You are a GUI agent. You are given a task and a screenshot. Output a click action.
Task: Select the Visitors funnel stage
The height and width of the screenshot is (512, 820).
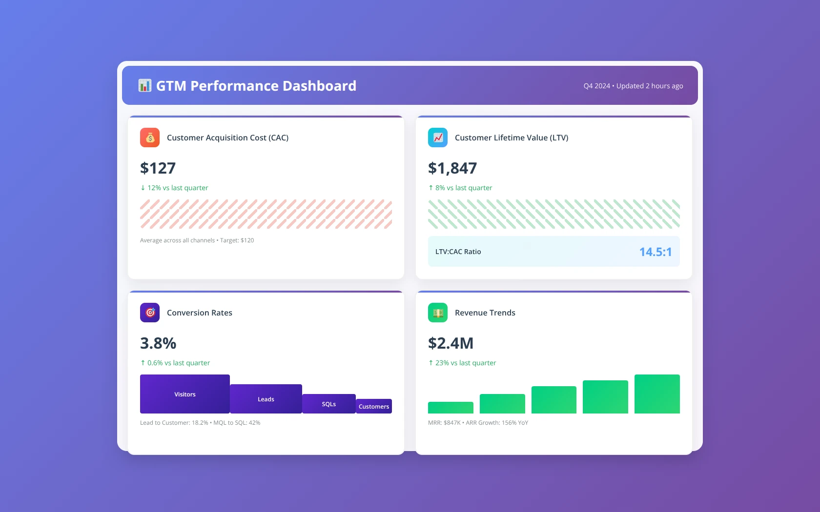click(x=185, y=394)
